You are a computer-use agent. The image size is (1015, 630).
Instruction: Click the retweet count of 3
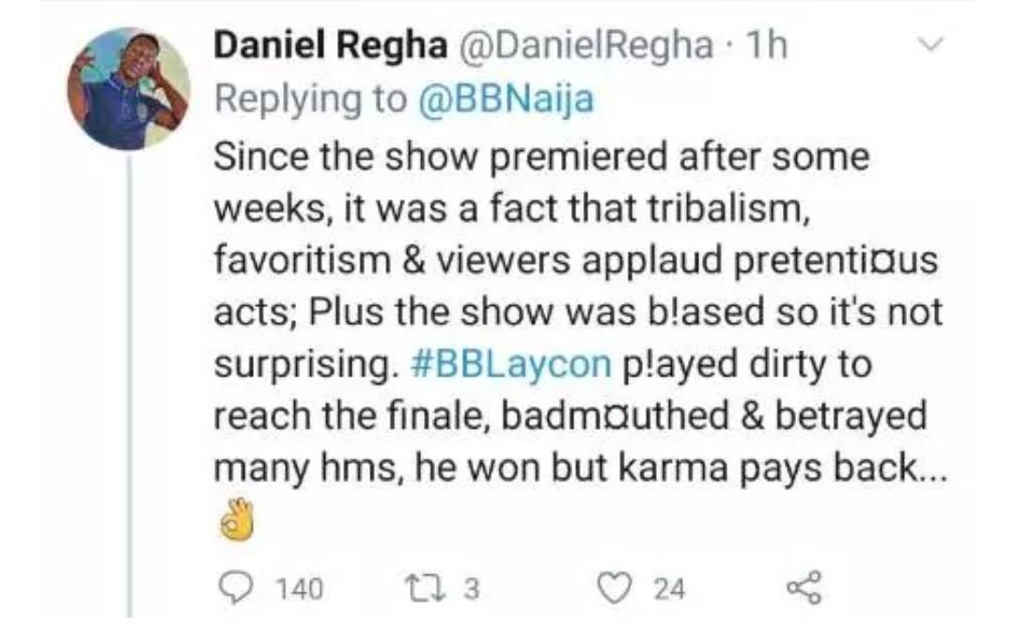tap(473, 589)
